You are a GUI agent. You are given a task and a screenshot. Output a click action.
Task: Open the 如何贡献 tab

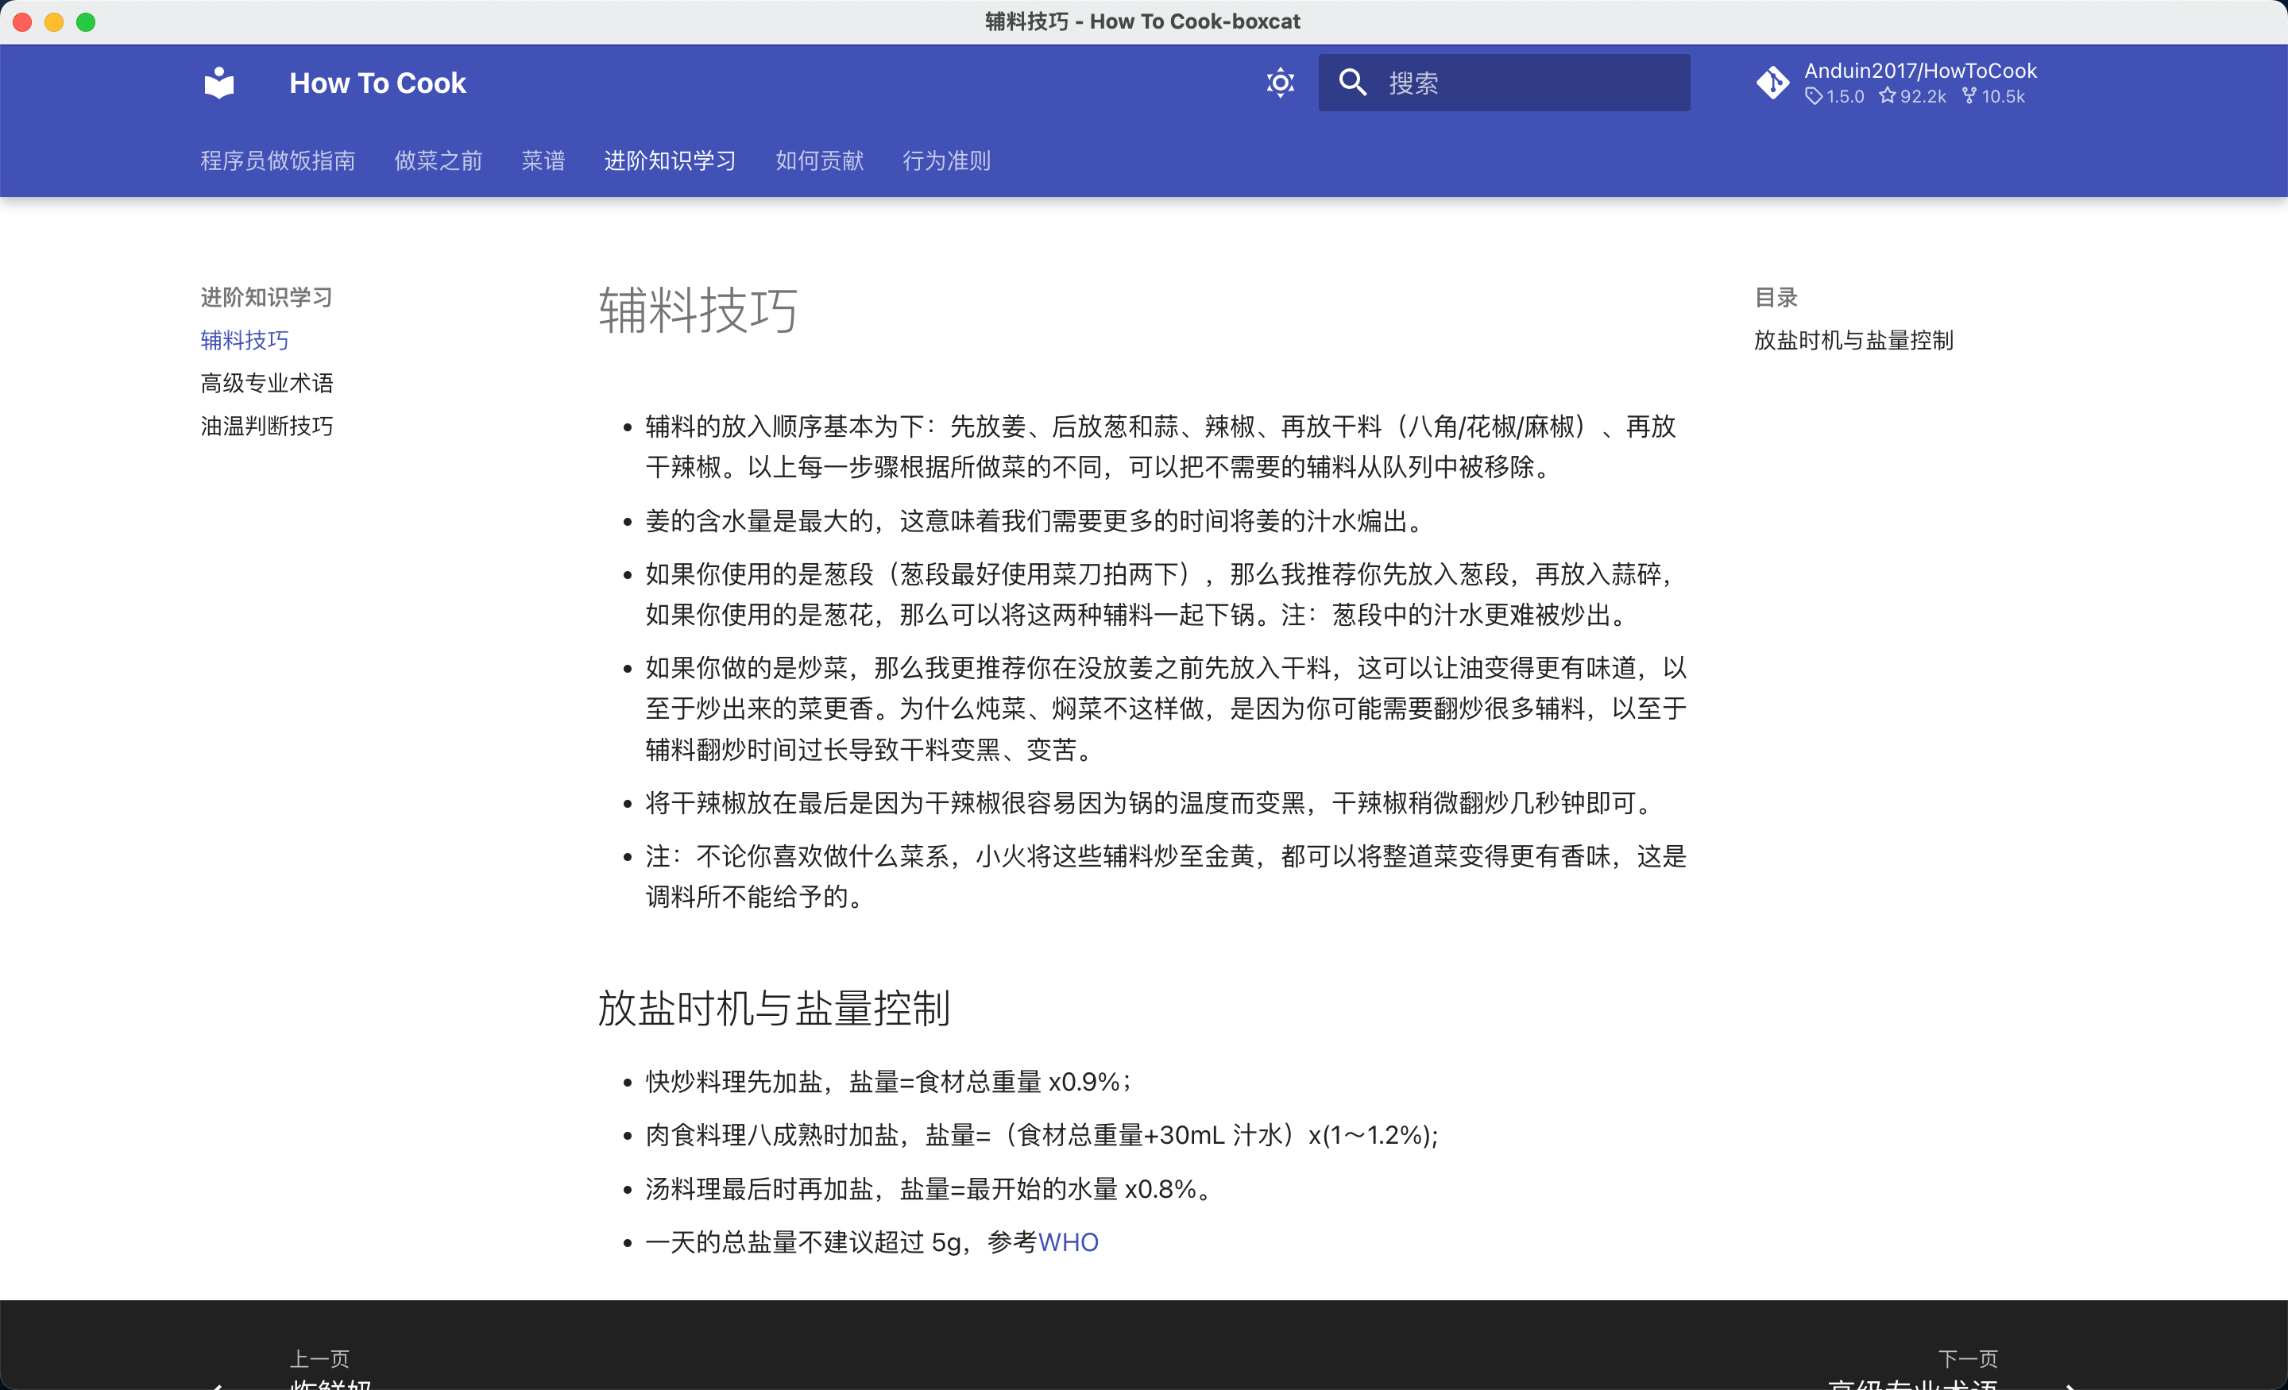[820, 160]
